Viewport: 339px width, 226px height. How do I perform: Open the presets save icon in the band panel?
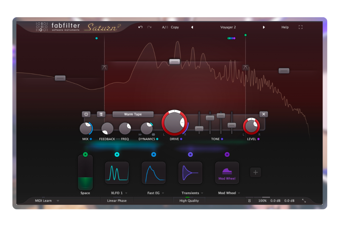pyautogui.click(x=102, y=114)
